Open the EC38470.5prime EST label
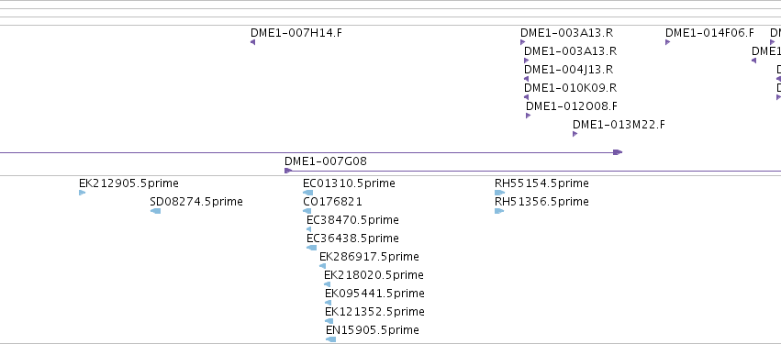Viewport: 781px width, 344px height. tap(352, 220)
